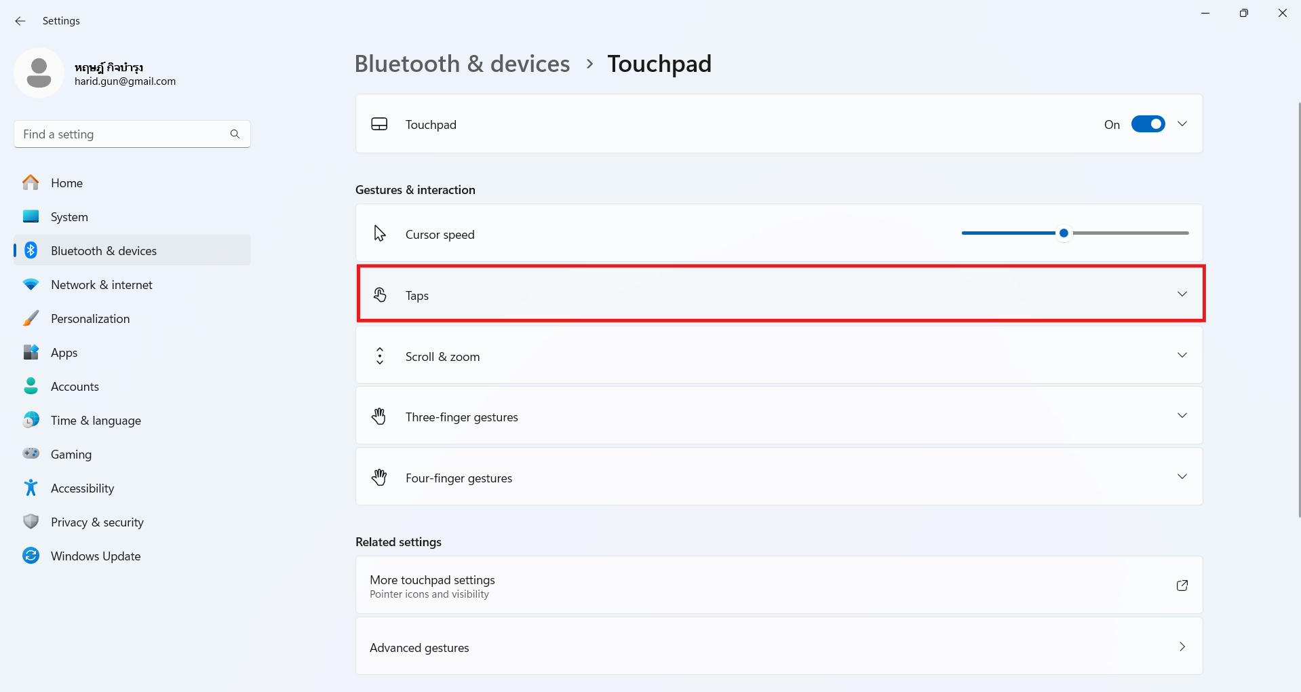Click the back arrow icon in Settings
1301x692 pixels.
[x=20, y=21]
